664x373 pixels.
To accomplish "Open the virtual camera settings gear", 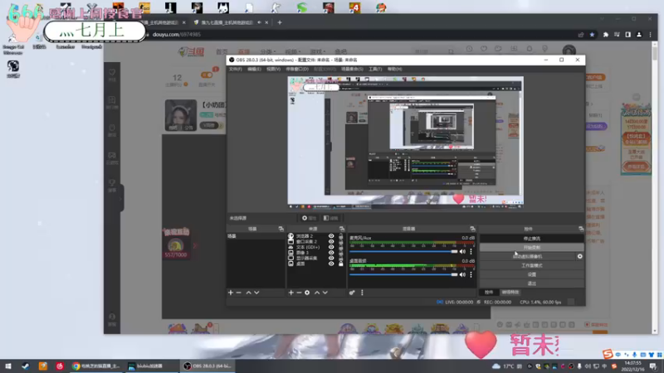I will 579,256.
